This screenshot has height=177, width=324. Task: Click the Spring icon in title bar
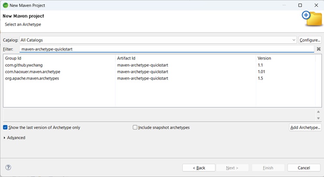click(x=4, y=5)
